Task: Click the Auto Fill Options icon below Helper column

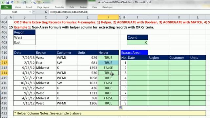Action: click(121, 108)
